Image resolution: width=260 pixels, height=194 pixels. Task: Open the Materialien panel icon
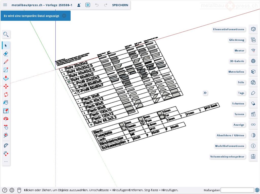(x=253, y=72)
